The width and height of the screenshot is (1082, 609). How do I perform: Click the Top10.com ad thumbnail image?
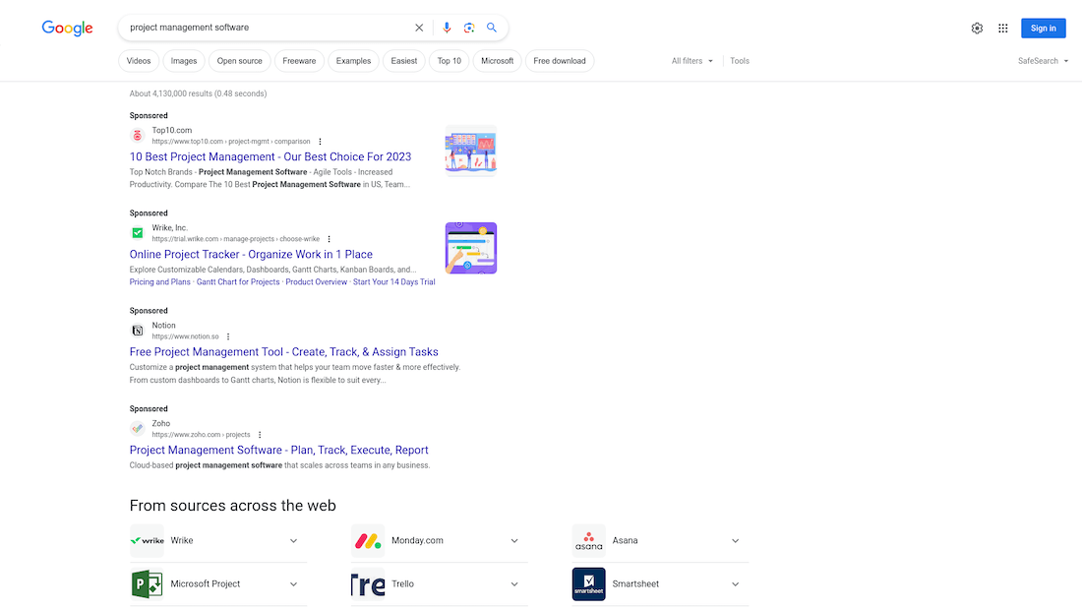coord(471,151)
